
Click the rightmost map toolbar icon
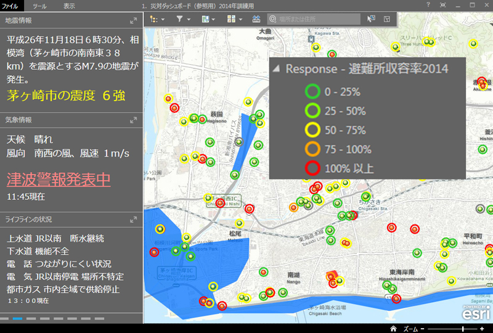click(x=387, y=19)
